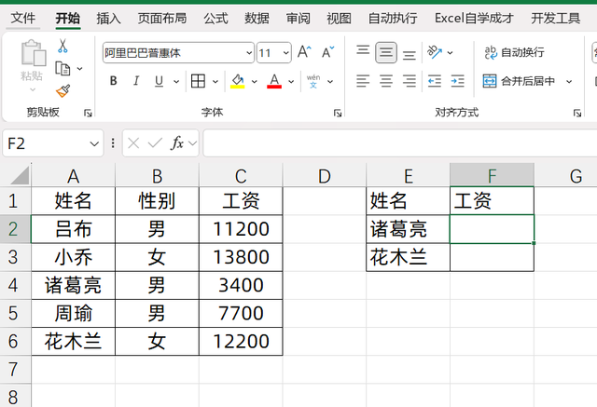Screen dimensions: 597x407
Task: Switch to the 数据 tab
Action: point(257,19)
